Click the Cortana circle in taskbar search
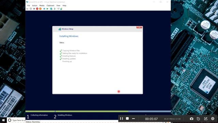Screen dimensions: 218x123 point(10,120)
